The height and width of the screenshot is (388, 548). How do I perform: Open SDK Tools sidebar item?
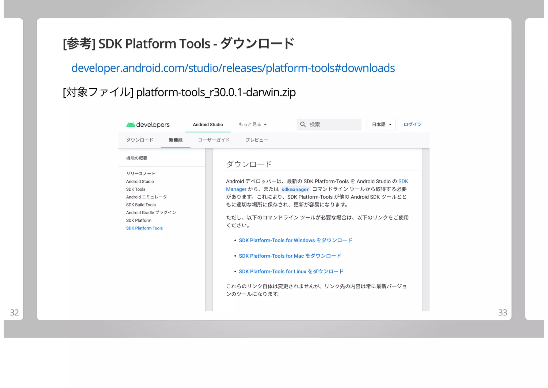(136, 189)
